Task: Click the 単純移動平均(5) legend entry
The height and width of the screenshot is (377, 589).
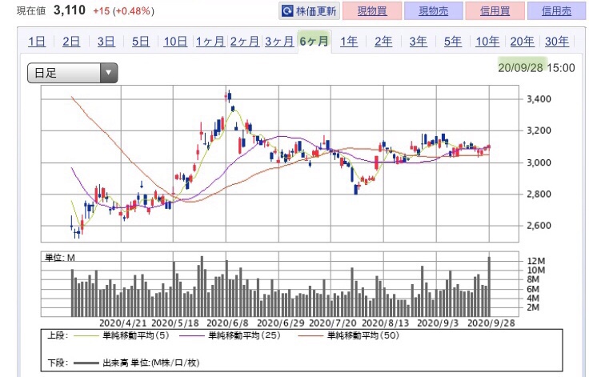Action: pyautogui.click(x=122, y=335)
